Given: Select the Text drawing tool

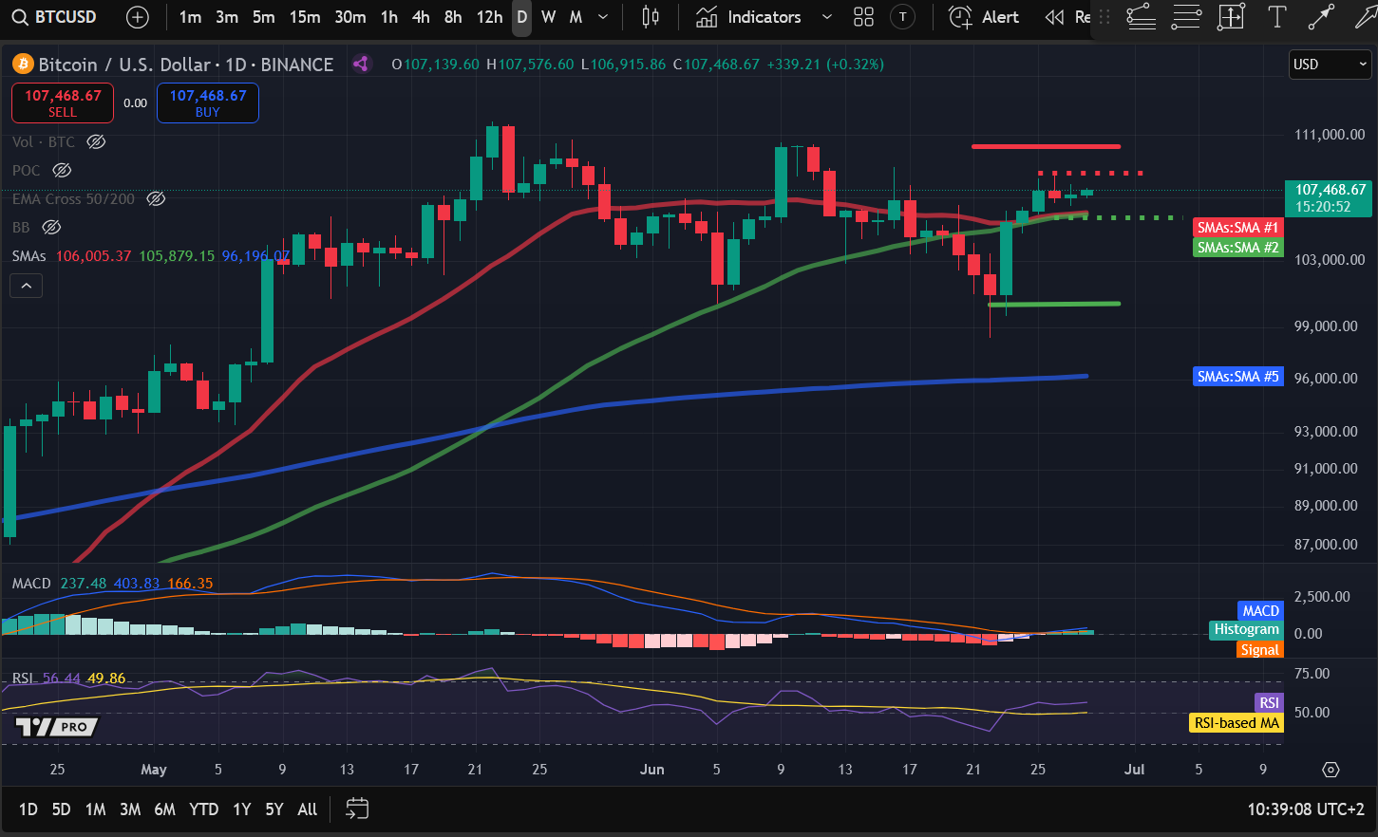Looking at the screenshot, I should [x=1276, y=16].
